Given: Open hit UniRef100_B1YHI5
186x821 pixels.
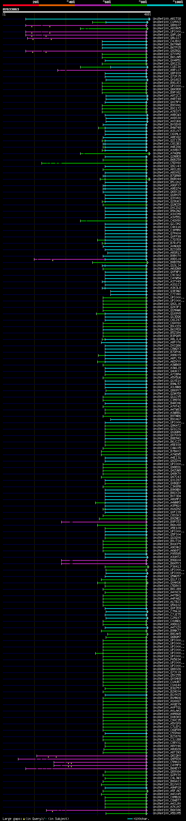Looking at the screenshot, I should pos(167,695).
